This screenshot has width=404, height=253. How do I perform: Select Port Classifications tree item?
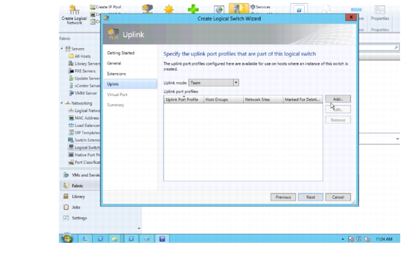point(84,162)
